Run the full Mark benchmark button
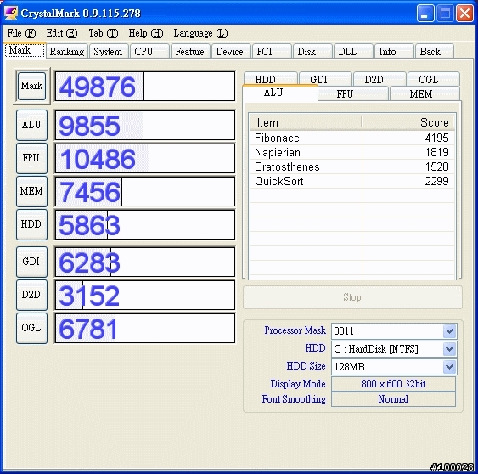This screenshot has width=478, height=474. [x=31, y=86]
